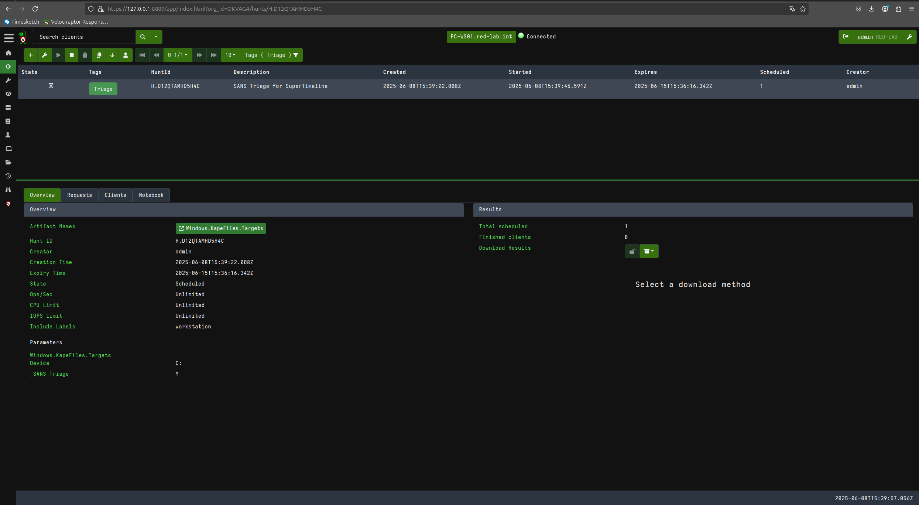Open user settings wrench at top right

[909, 37]
